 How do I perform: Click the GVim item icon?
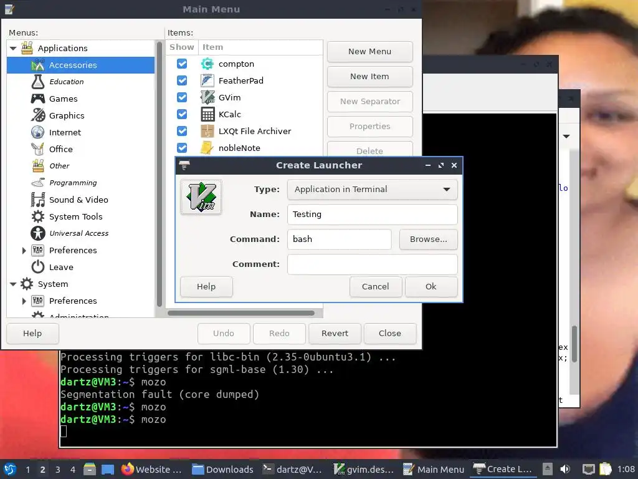click(207, 97)
